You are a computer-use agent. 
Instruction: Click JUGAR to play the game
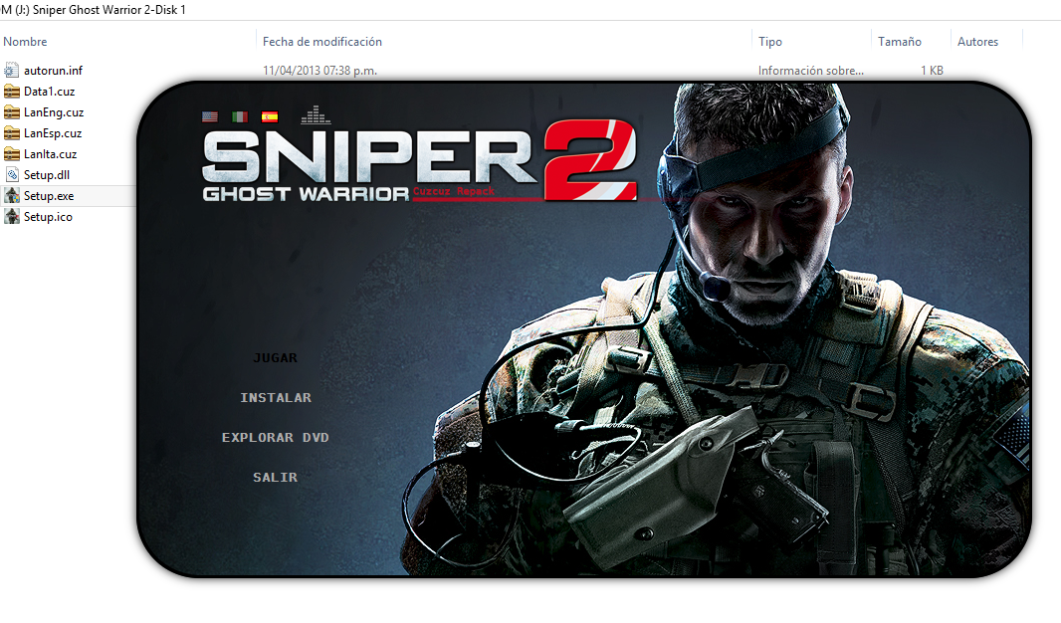275,358
